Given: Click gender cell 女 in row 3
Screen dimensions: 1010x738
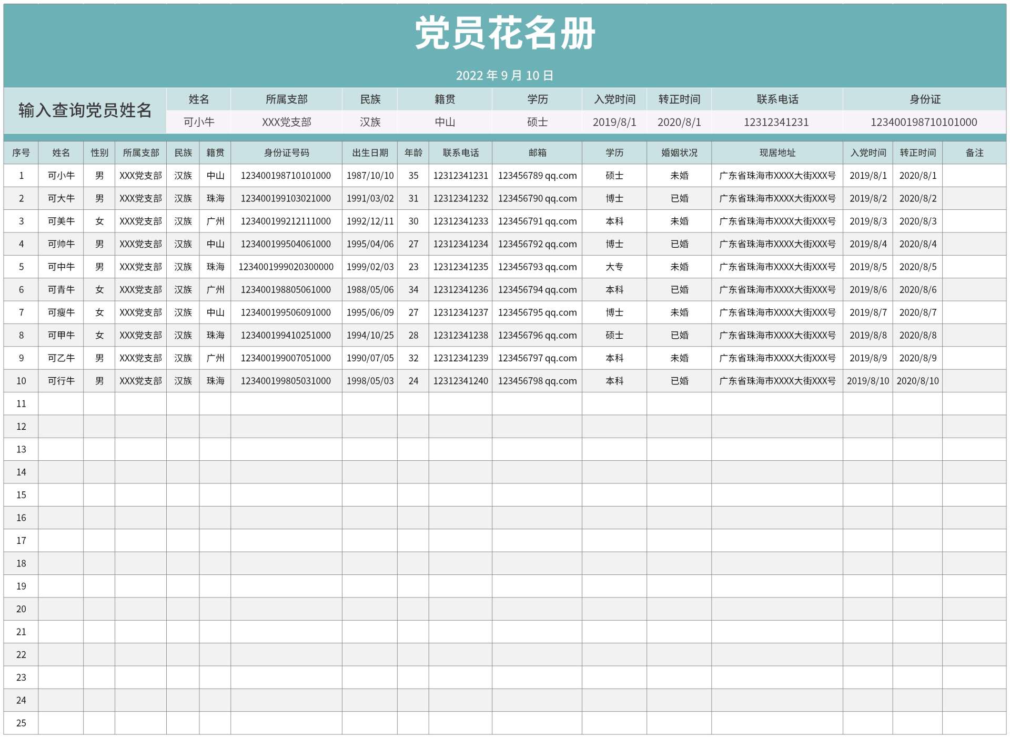Looking at the screenshot, I should point(99,221).
